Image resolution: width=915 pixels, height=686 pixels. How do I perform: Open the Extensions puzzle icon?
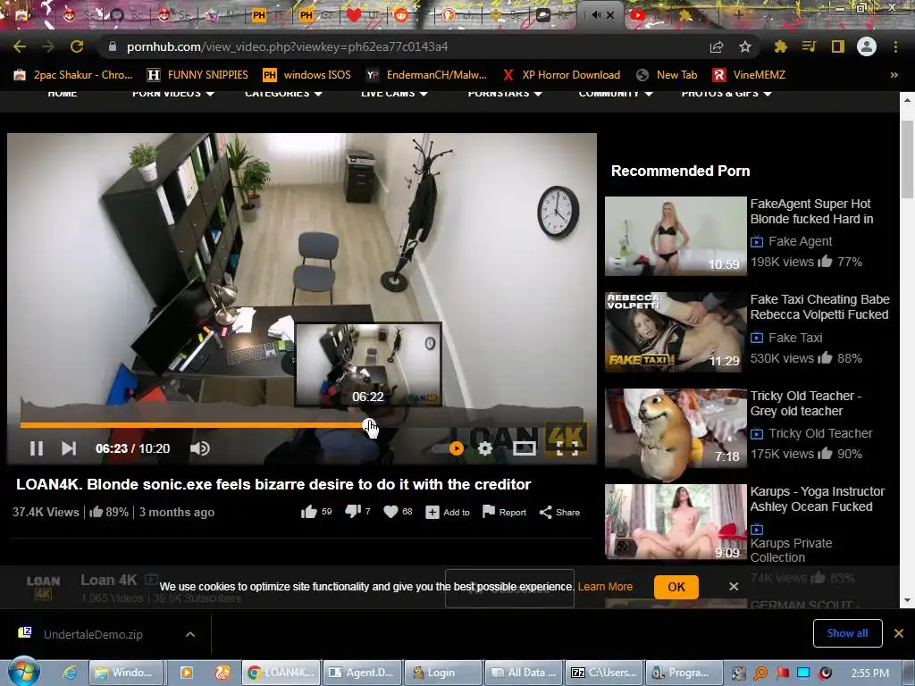pos(780,46)
